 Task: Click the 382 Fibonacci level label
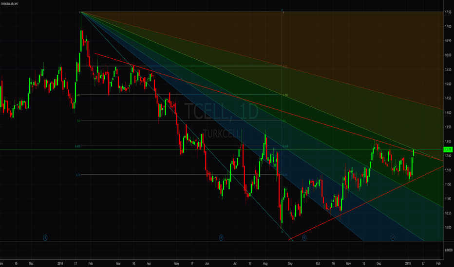click(78, 95)
